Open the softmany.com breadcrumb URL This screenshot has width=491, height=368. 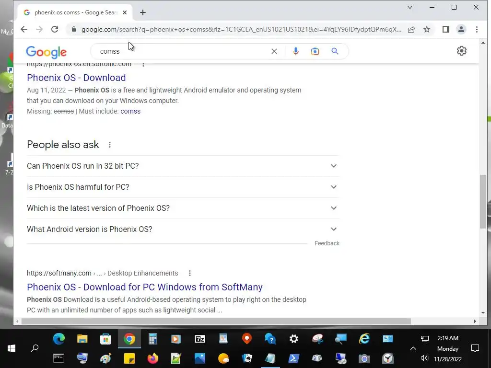point(103,273)
